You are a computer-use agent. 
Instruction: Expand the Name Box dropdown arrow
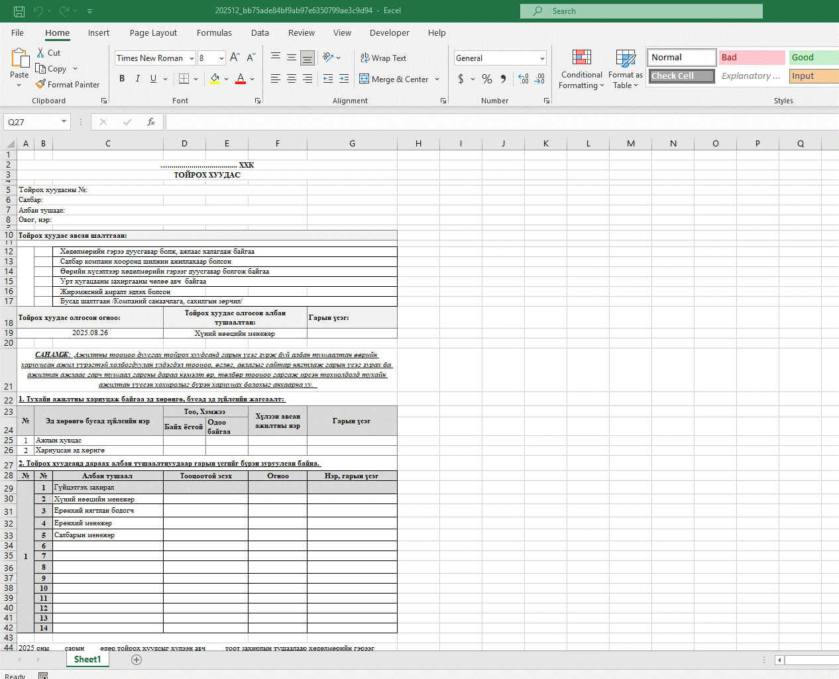click(x=64, y=122)
